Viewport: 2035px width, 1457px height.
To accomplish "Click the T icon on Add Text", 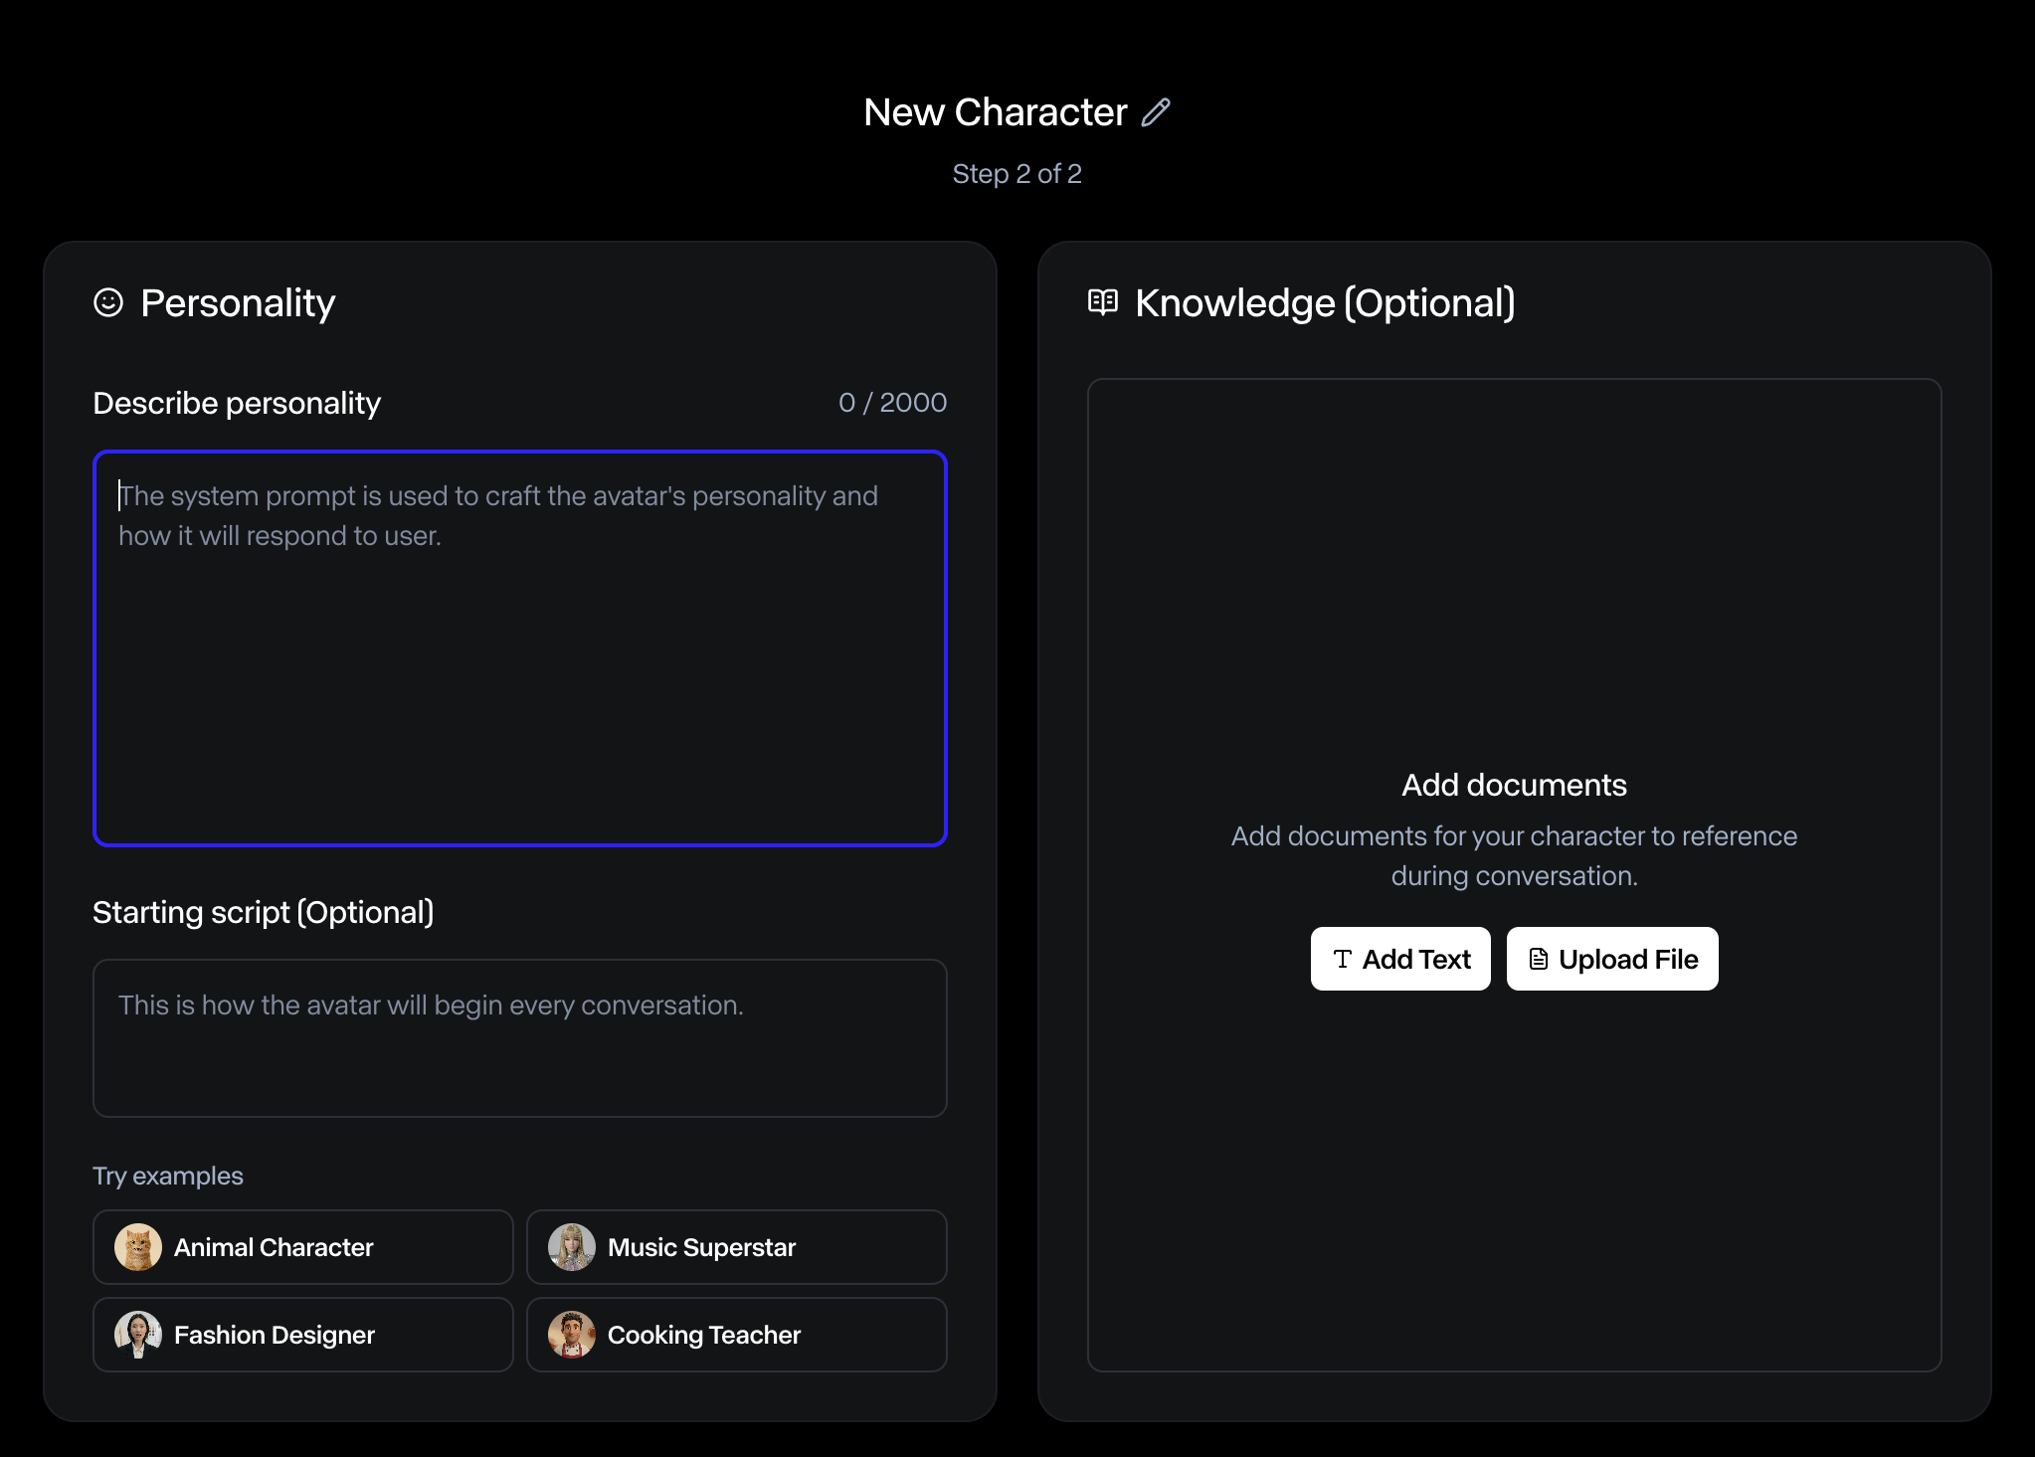I will (1343, 959).
